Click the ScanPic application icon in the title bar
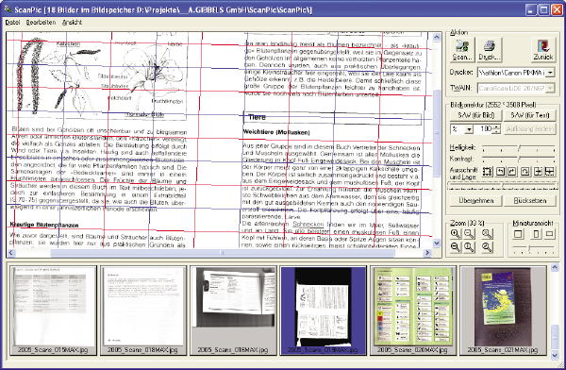Viewport: 566px width, 370px height. pos(8,9)
